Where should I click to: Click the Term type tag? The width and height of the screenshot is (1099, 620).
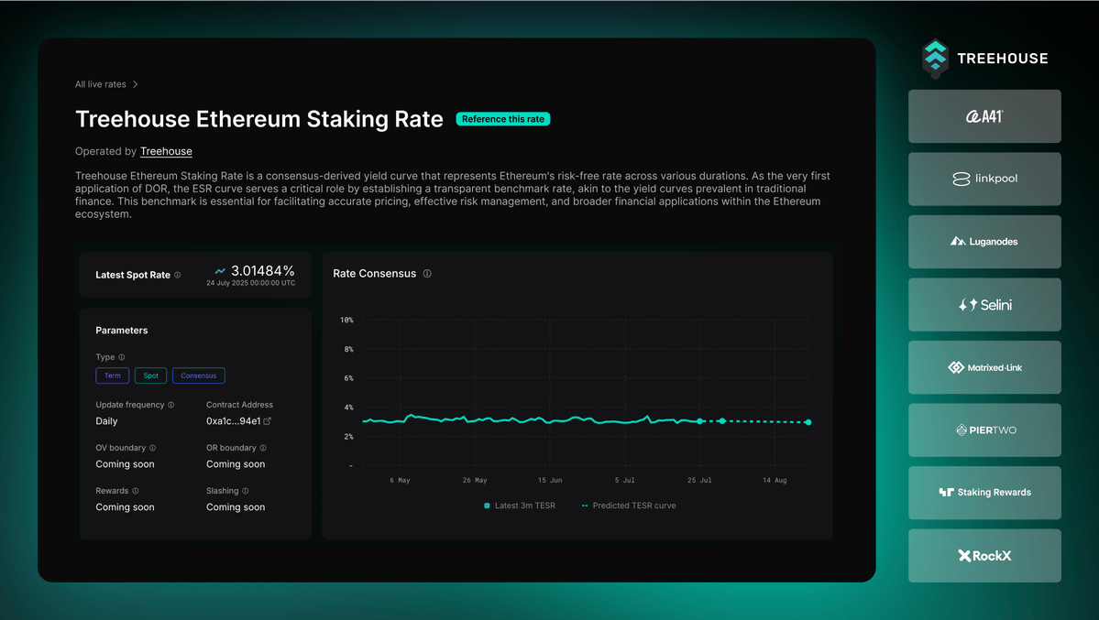click(112, 375)
